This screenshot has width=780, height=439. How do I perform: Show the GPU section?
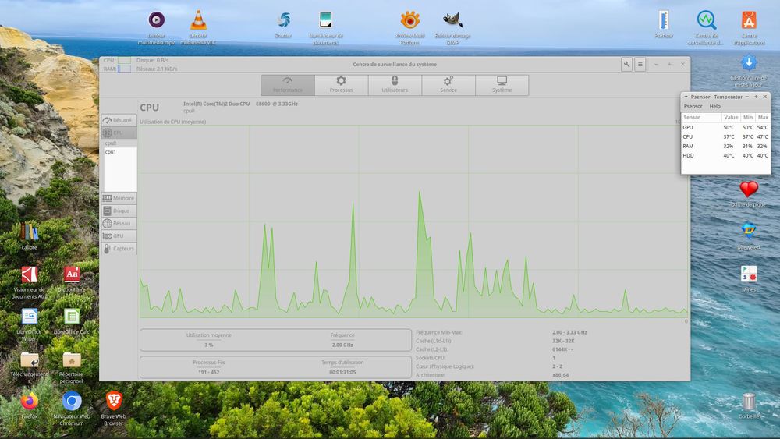click(119, 235)
